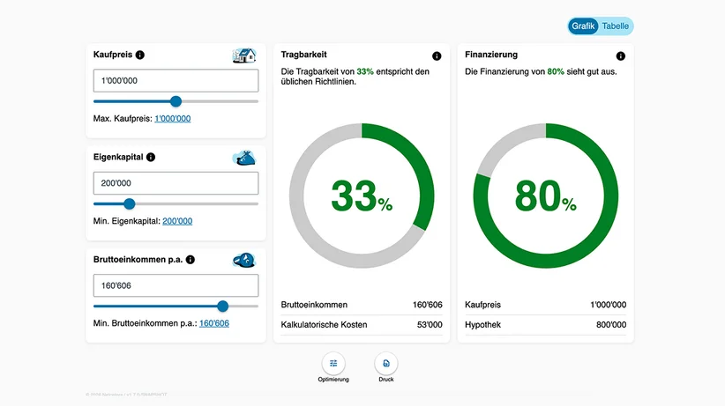Viewport: 725px width, 406px height.
Task: Click the info icon beside Eigenkapital
Action: 151,158
